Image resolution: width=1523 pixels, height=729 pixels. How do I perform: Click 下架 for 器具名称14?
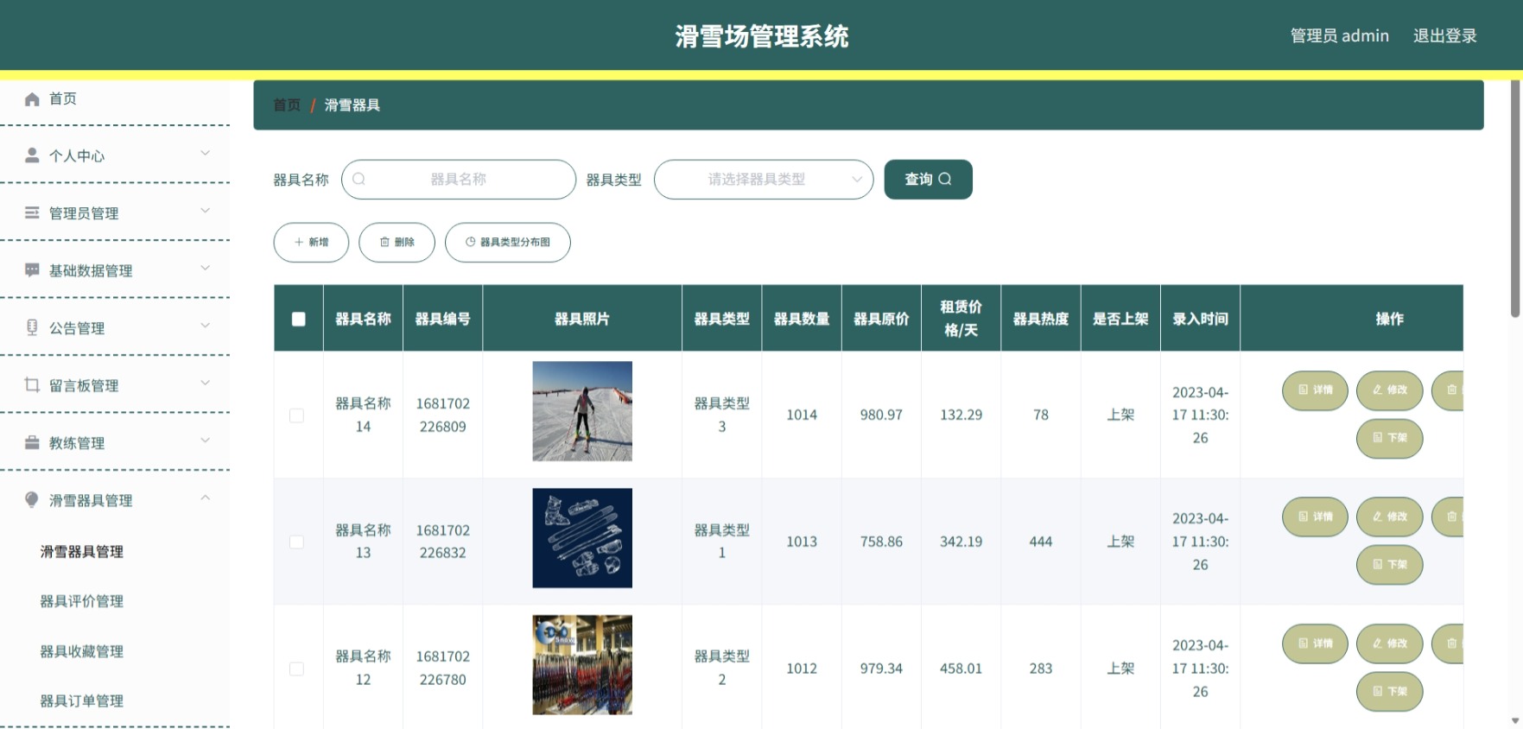tap(1389, 438)
